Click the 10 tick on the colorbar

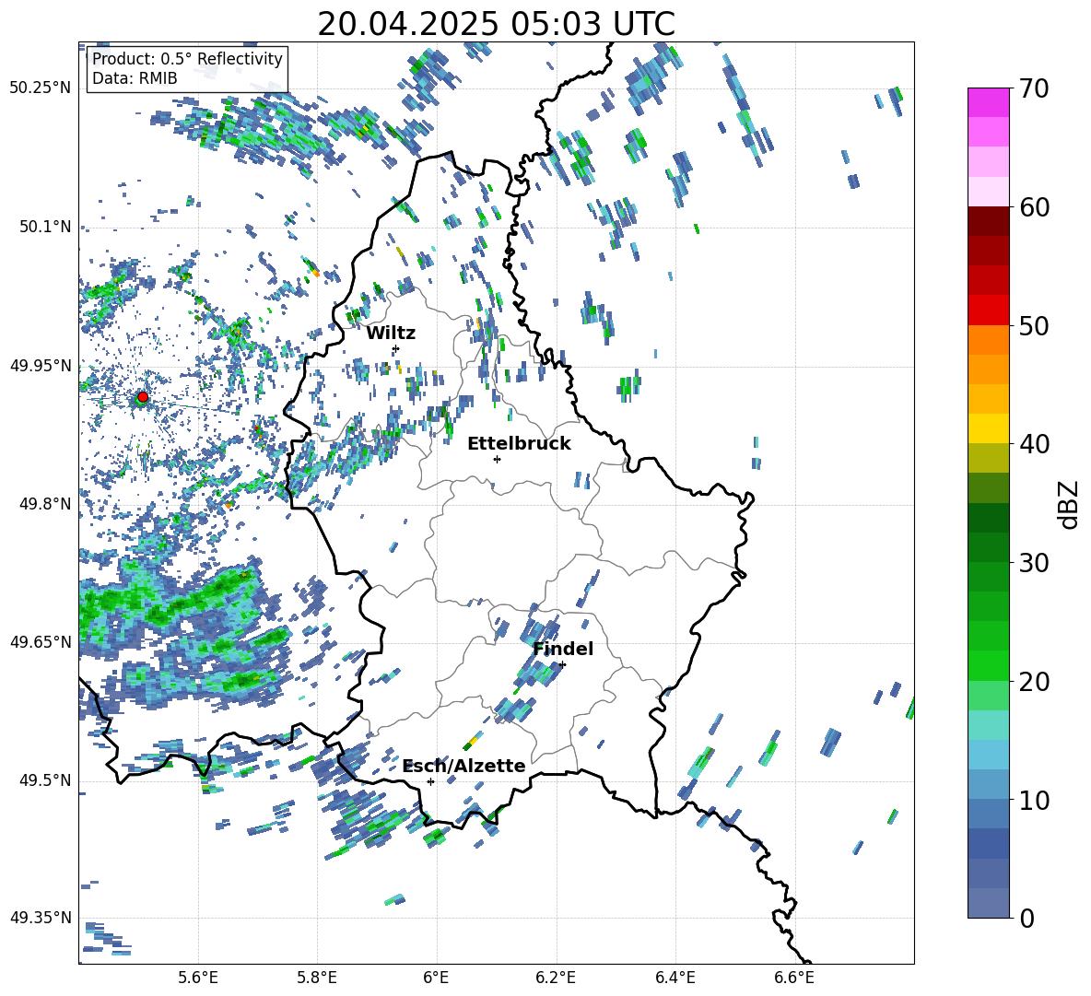coord(1034,800)
